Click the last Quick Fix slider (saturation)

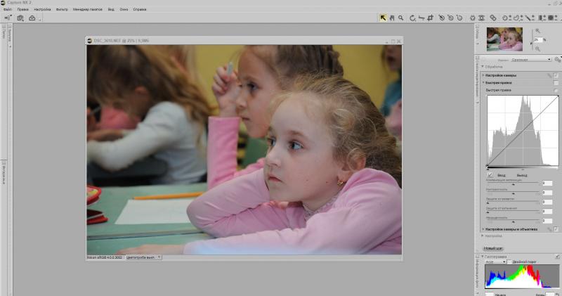coord(514,221)
